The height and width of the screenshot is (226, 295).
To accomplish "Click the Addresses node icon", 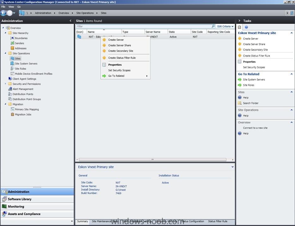I will click(12, 48).
